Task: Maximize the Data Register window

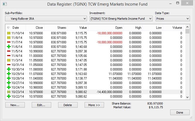Action: (178, 3)
